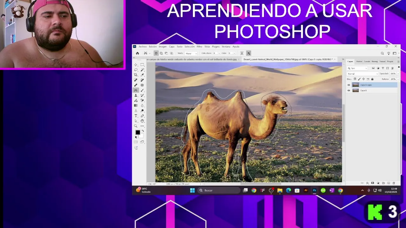
Task: Change screen mode icon in toolbox
Action: [x=142, y=142]
